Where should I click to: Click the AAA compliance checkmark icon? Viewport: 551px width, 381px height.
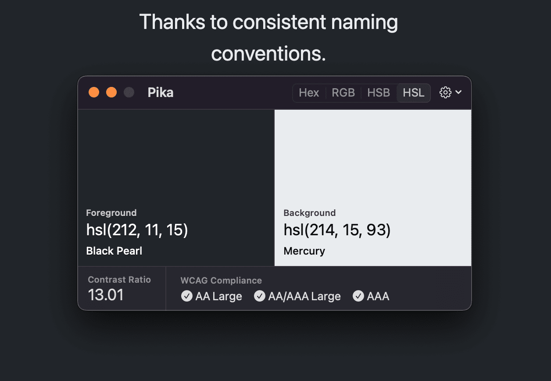pyautogui.click(x=358, y=296)
